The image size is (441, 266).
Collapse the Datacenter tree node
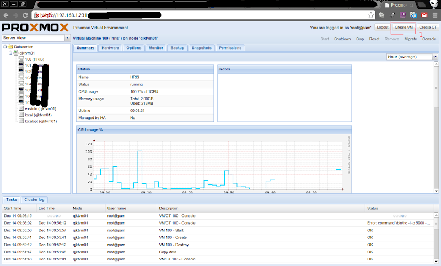5,47
